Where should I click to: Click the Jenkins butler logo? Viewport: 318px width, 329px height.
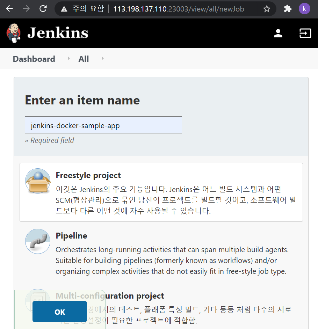[x=14, y=33]
